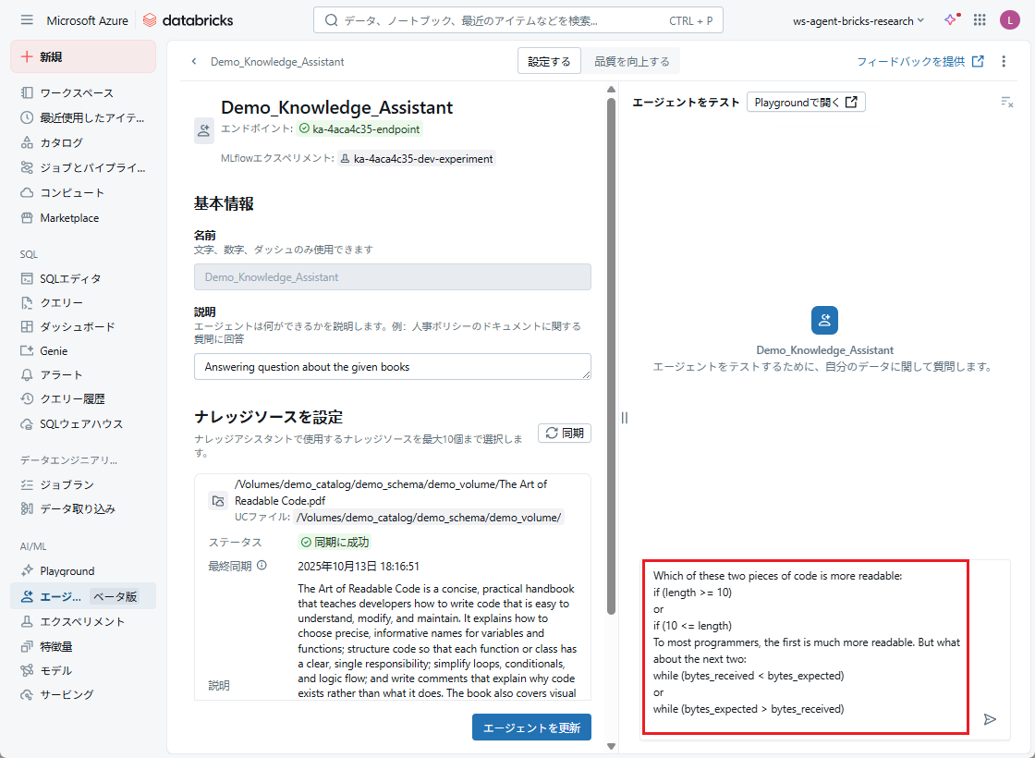The height and width of the screenshot is (758, 1035).
Task: Click the disabled 名前 input field
Action: click(392, 277)
